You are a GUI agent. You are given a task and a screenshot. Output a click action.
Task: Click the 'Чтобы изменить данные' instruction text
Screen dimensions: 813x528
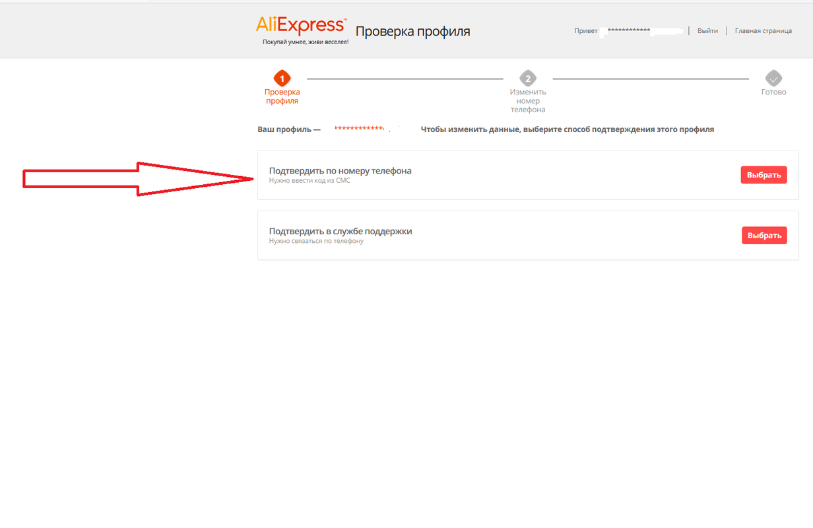[568, 129]
